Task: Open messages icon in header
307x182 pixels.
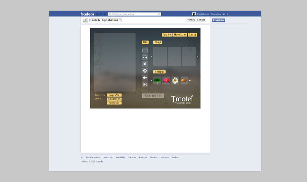Action: pyautogui.click(x=101, y=14)
